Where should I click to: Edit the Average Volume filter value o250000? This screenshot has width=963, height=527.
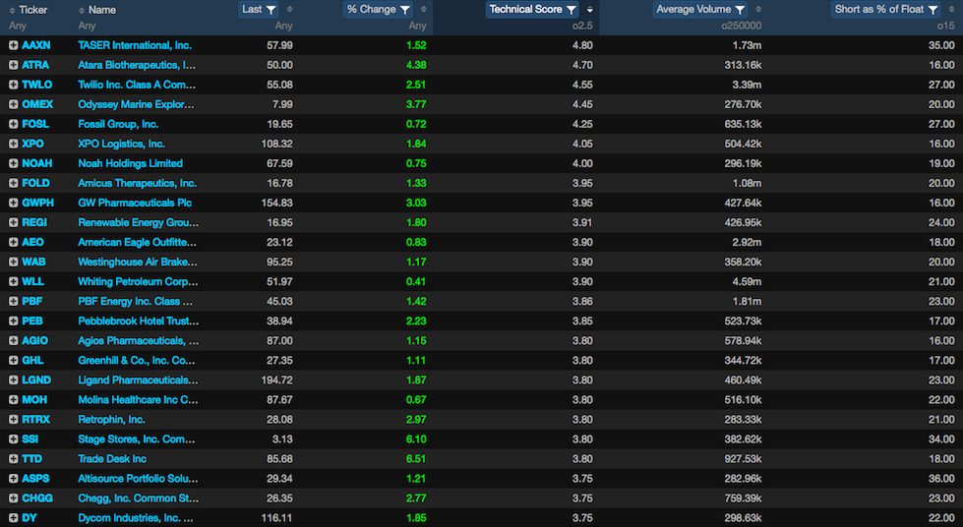(742, 26)
